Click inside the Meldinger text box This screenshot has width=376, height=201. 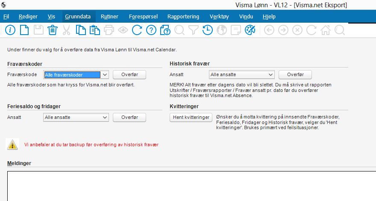191,186
